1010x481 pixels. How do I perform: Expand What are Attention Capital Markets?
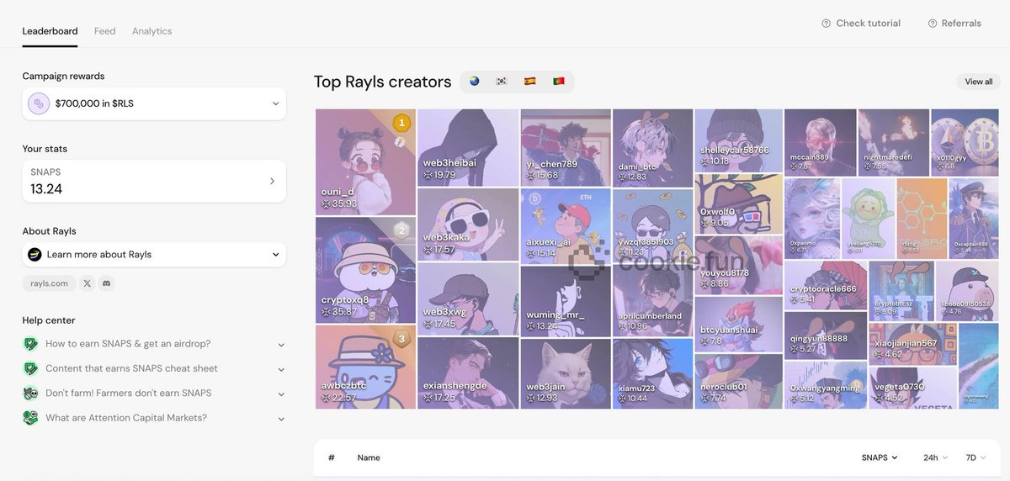point(280,418)
